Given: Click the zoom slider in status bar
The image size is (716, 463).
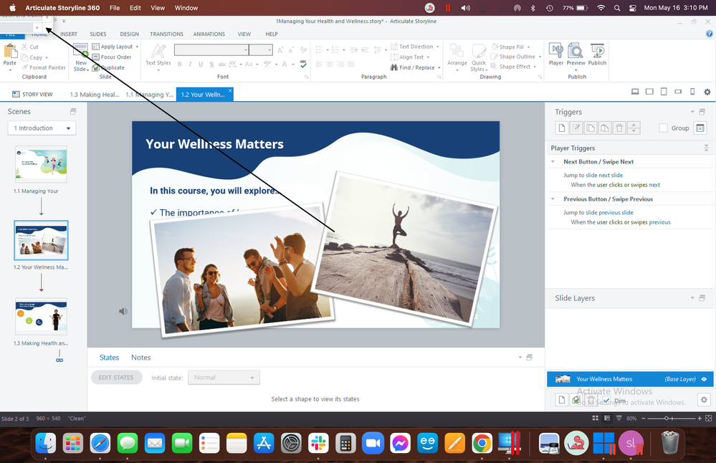Looking at the screenshot, I should tap(667, 418).
